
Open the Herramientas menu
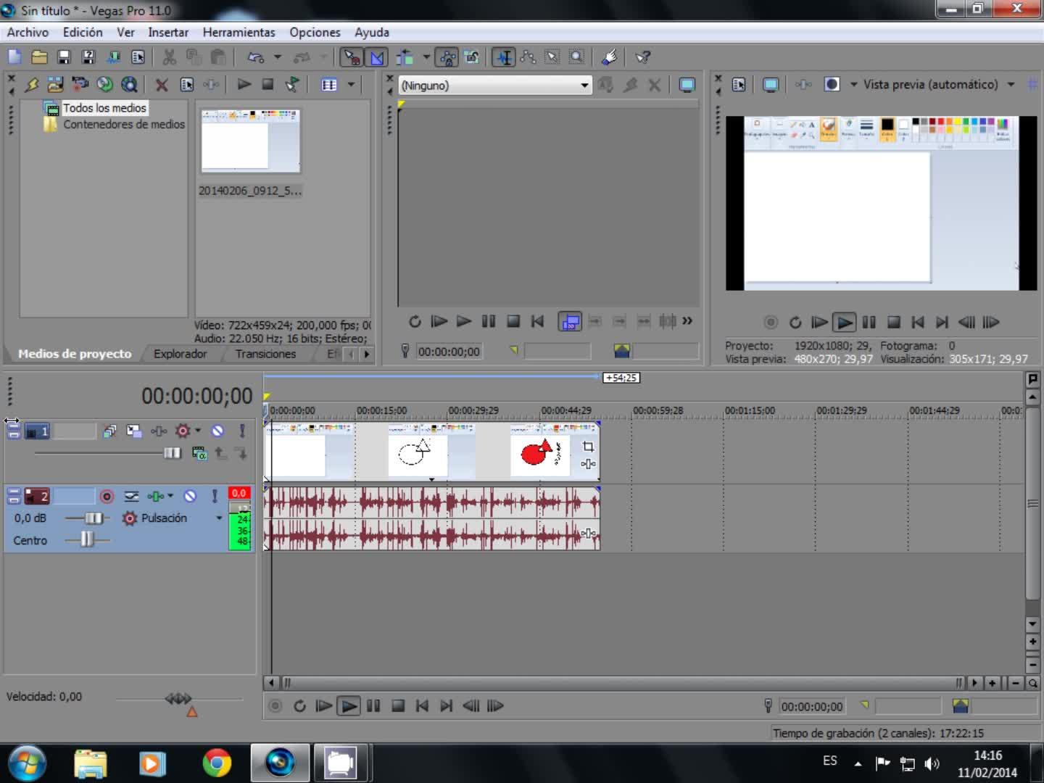click(239, 33)
